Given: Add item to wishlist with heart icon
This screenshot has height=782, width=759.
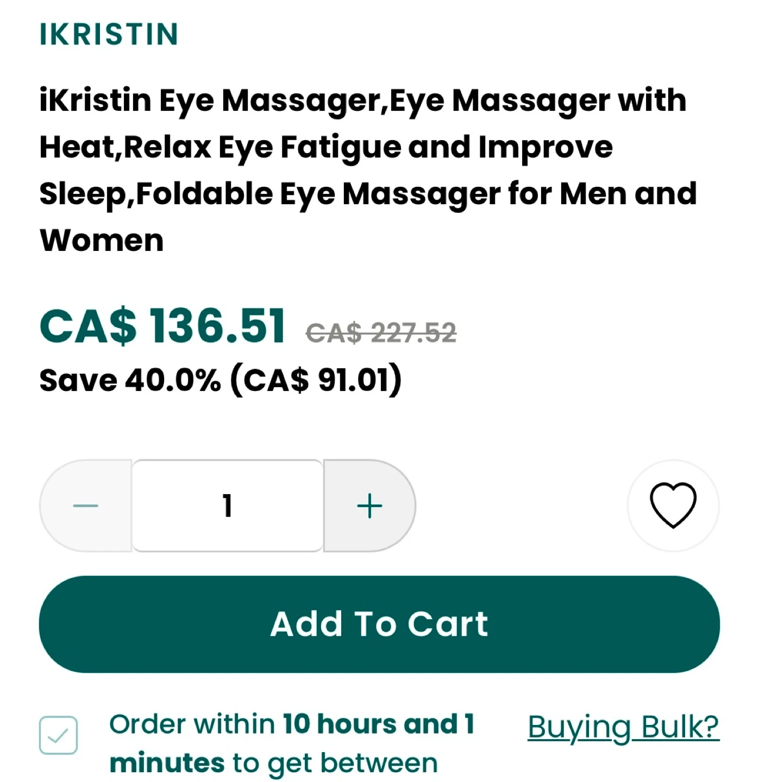Looking at the screenshot, I should click(x=673, y=506).
